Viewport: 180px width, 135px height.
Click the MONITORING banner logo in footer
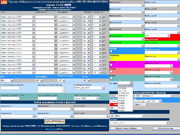coord(55,122)
